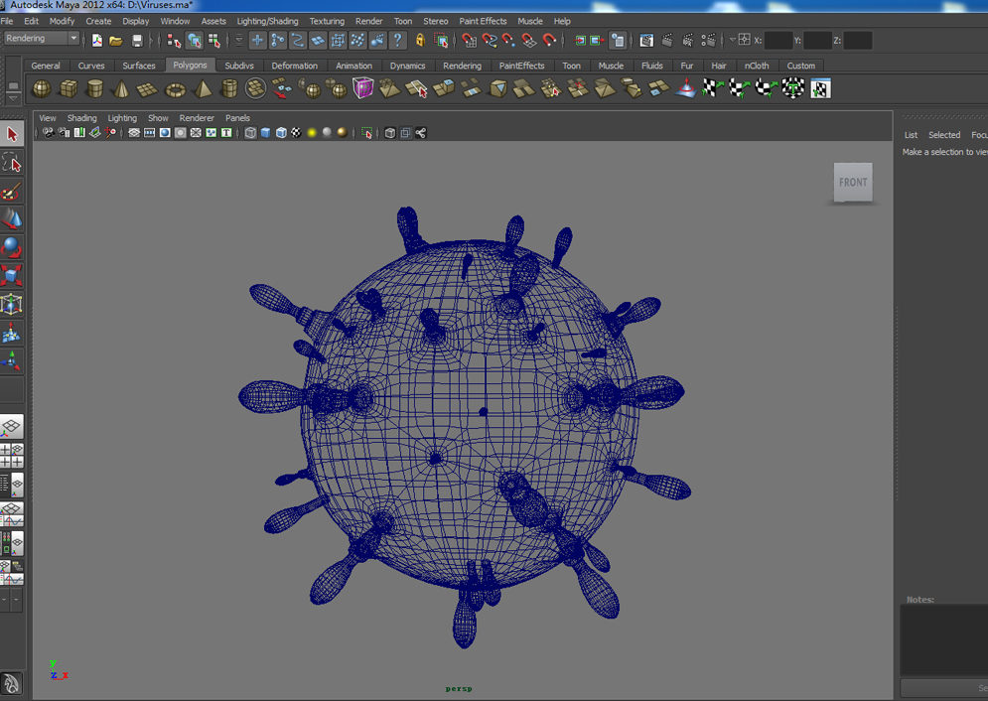The height and width of the screenshot is (701, 988).
Task: Create a polygon sphere from the Polygons shelf
Action: [x=41, y=88]
